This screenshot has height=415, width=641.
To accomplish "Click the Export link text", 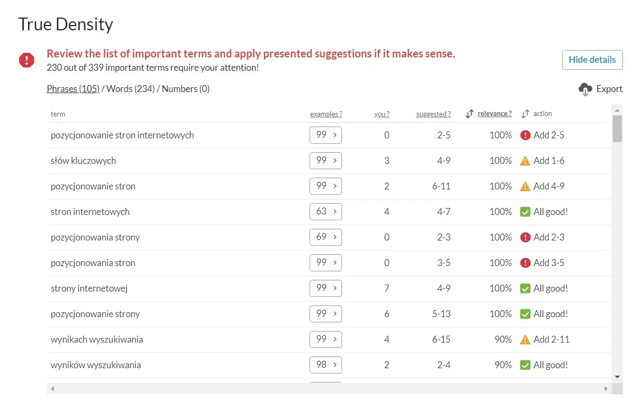I will point(609,89).
